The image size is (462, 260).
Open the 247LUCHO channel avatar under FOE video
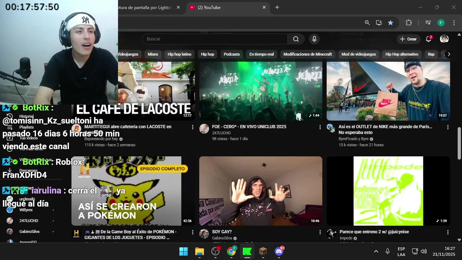coord(204,129)
